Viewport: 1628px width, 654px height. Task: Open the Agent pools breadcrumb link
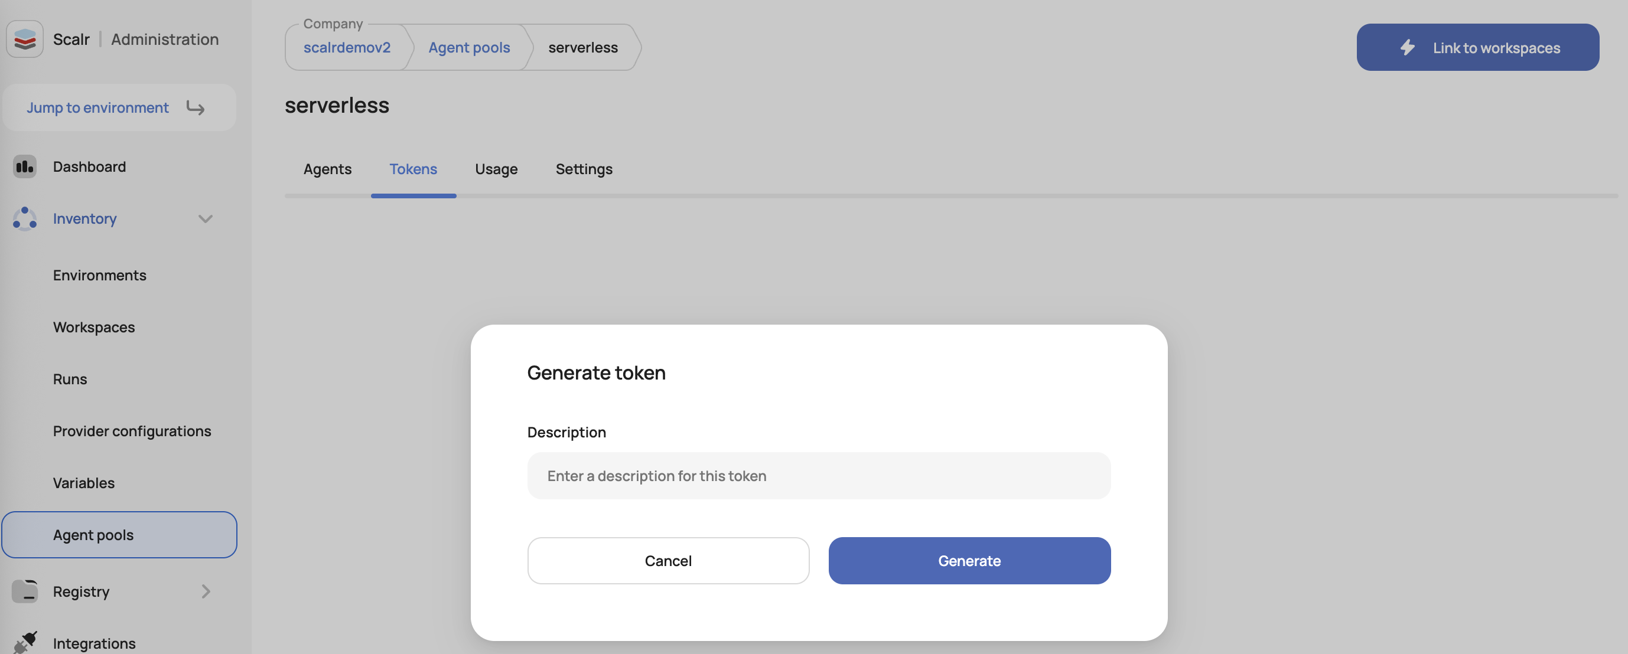(x=469, y=47)
